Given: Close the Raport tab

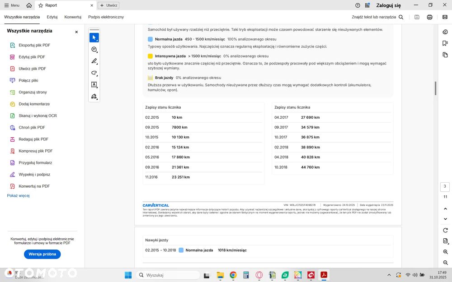Looking at the screenshot, I should [92, 5].
